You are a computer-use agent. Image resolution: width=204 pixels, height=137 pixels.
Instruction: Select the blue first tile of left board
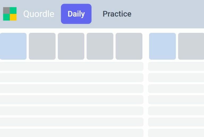pyautogui.click(x=13, y=46)
